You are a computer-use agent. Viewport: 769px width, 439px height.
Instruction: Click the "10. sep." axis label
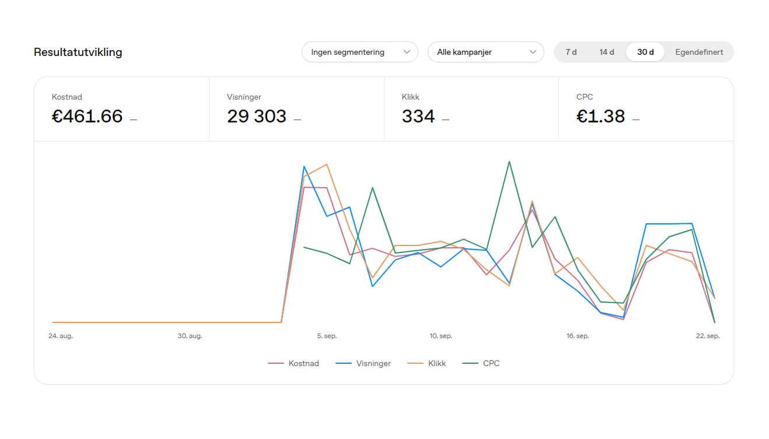click(441, 336)
